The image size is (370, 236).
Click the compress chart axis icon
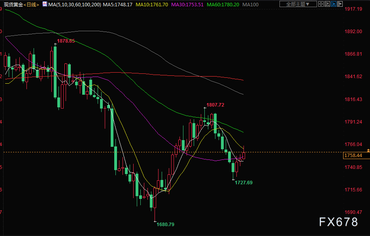point(327,4)
